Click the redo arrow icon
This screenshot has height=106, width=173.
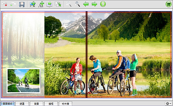point(13,4)
